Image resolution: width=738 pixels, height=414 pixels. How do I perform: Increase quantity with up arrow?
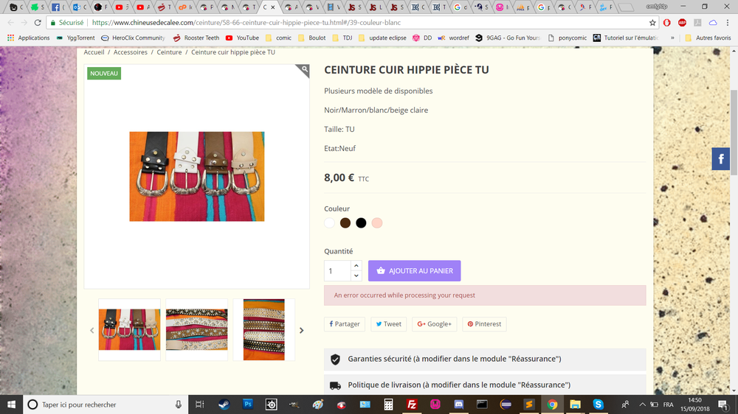click(x=356, y=265)
